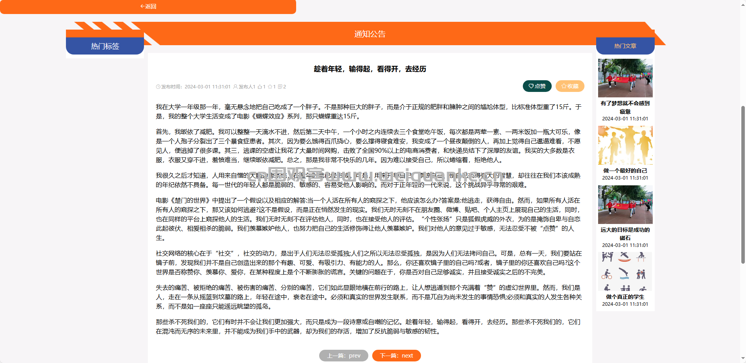Open article link 远大的目标是成功的磁石
Viewport: 746px width, 363px height.
click(625, 234)
